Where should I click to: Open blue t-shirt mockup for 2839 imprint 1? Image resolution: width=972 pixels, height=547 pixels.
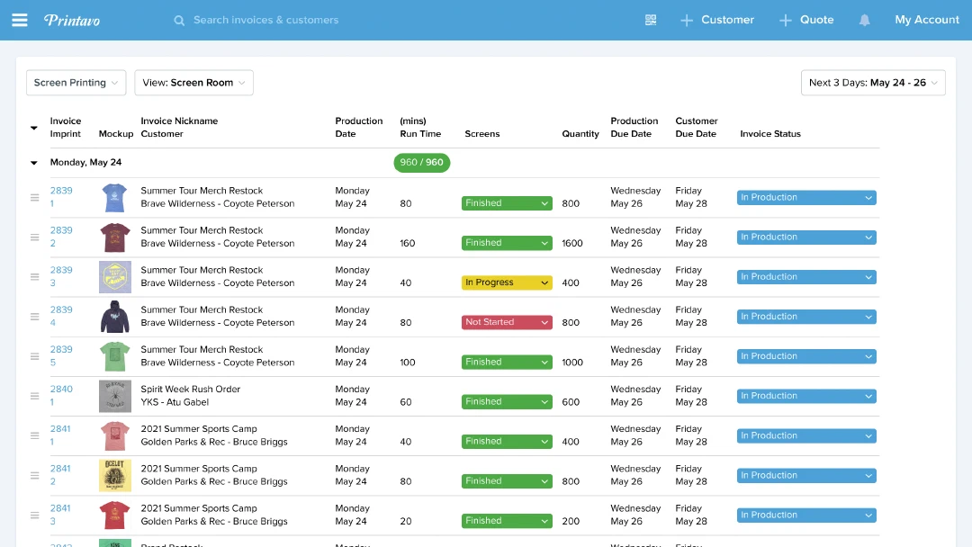[114, 198]
